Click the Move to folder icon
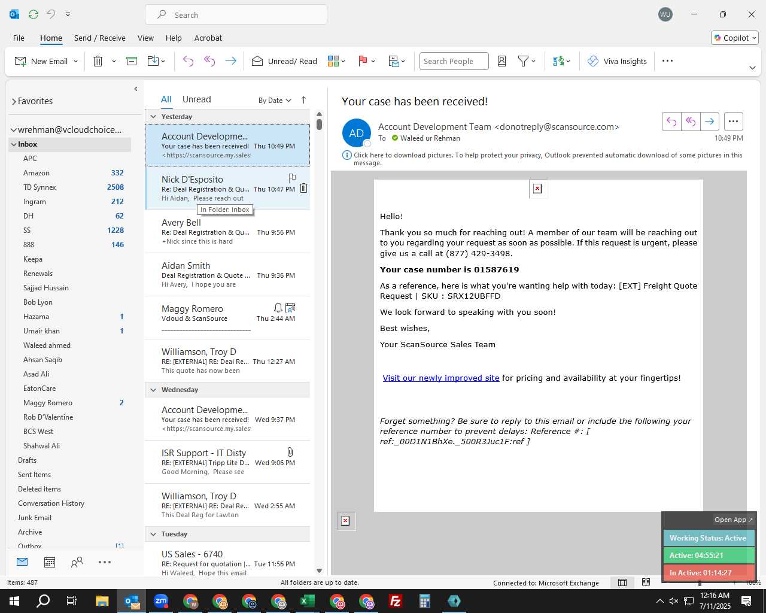 [x=153, y=61]
